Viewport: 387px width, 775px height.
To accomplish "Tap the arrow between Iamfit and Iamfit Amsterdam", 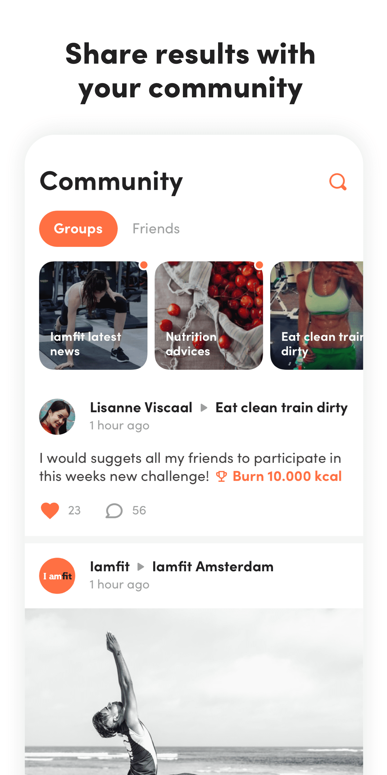I will pyautogui.click(x=141, y=567).
